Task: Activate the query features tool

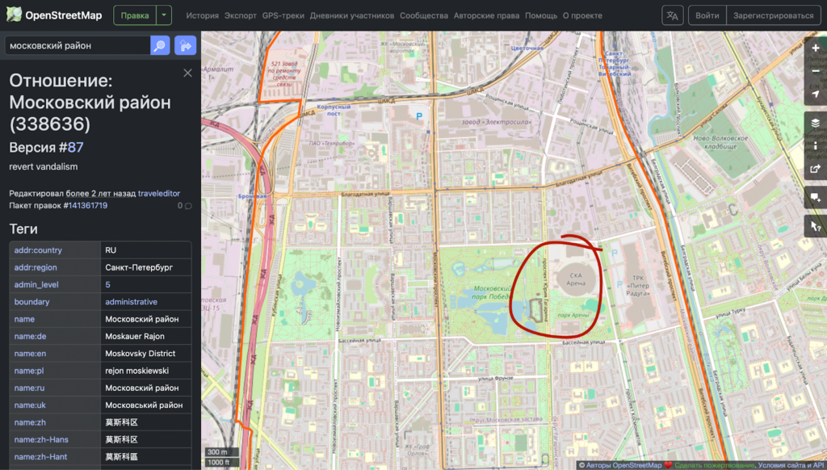Action: coord(816,227)
